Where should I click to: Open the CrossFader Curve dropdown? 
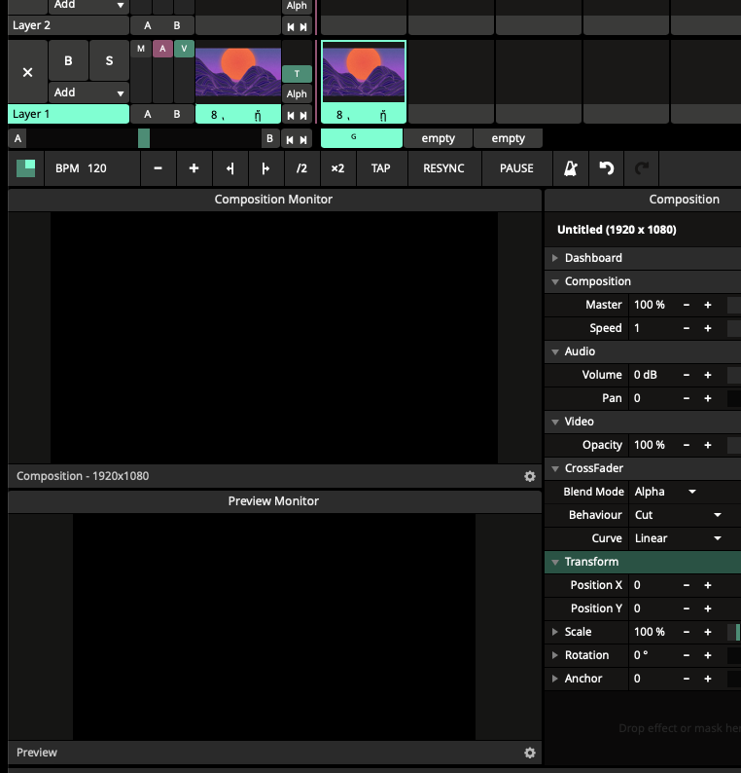coord(679,538)
